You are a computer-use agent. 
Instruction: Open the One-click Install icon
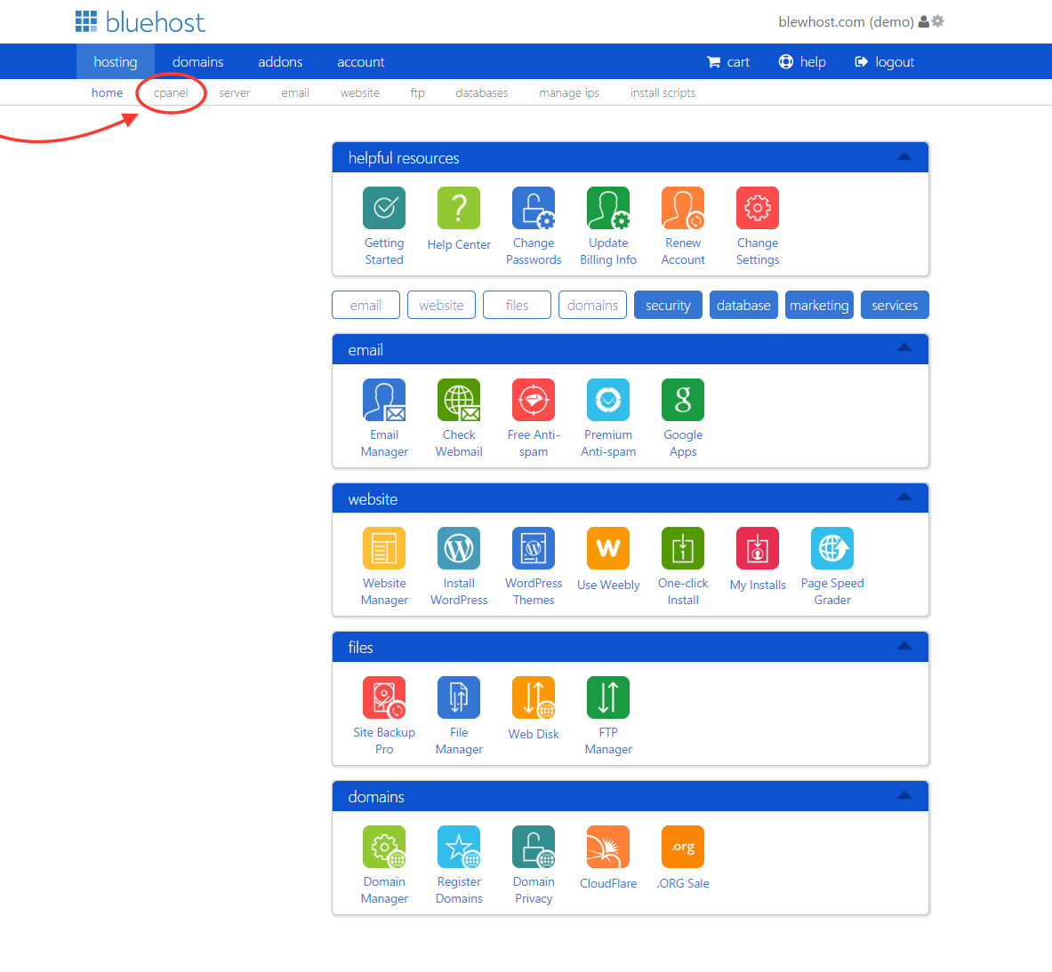683,548
